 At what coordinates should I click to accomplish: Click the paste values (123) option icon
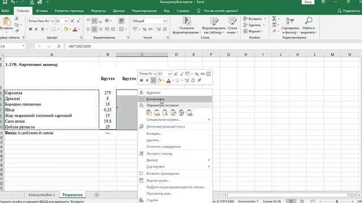point(157,113)
